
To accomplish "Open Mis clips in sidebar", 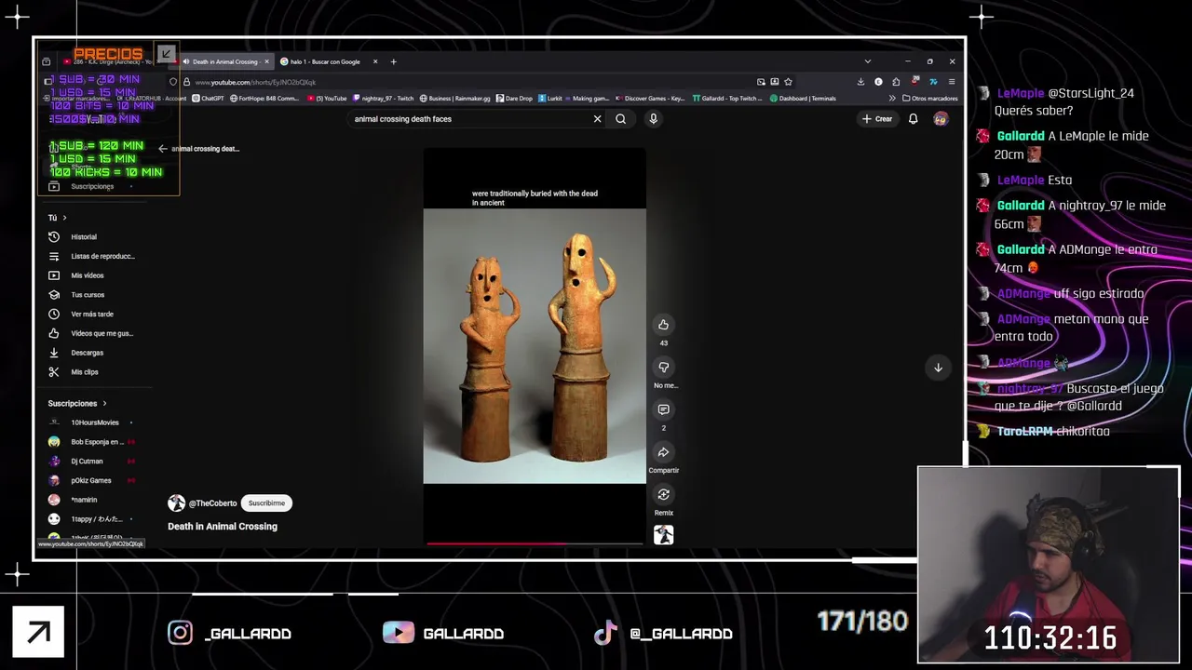I will click(86, 372).
